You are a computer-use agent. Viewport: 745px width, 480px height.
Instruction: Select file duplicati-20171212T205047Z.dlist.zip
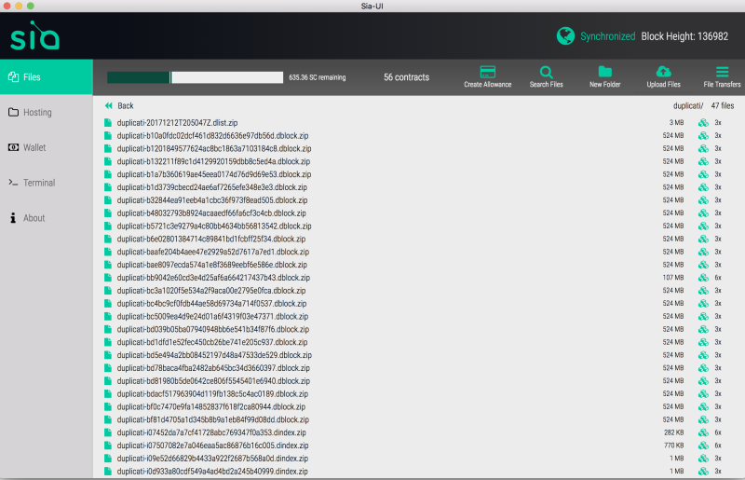click(x=177, y=123)
